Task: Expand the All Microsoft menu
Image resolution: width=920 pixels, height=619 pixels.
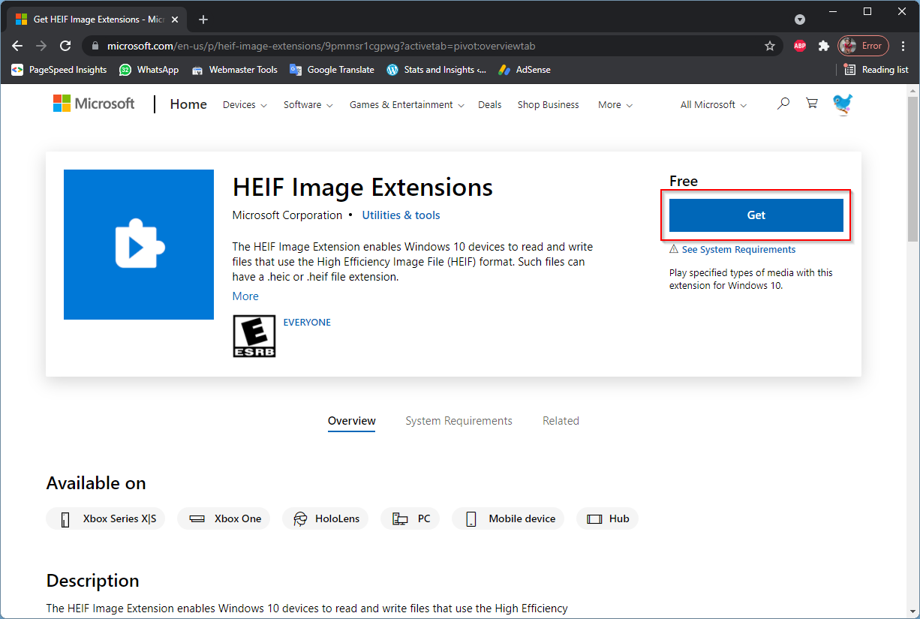Action: point(714,105)
